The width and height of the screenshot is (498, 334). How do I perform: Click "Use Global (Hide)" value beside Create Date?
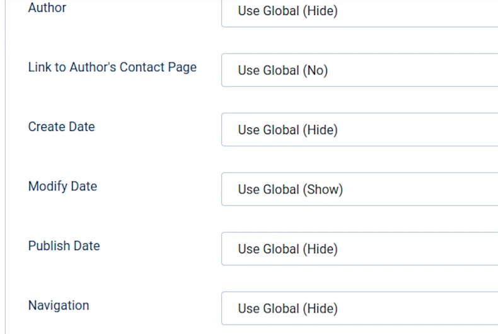(x=287, y=130)
